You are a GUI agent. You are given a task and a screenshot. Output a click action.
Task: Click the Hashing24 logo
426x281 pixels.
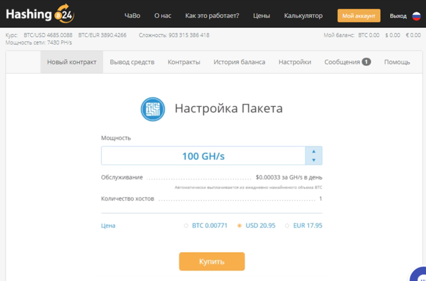[x=36, y=14]
